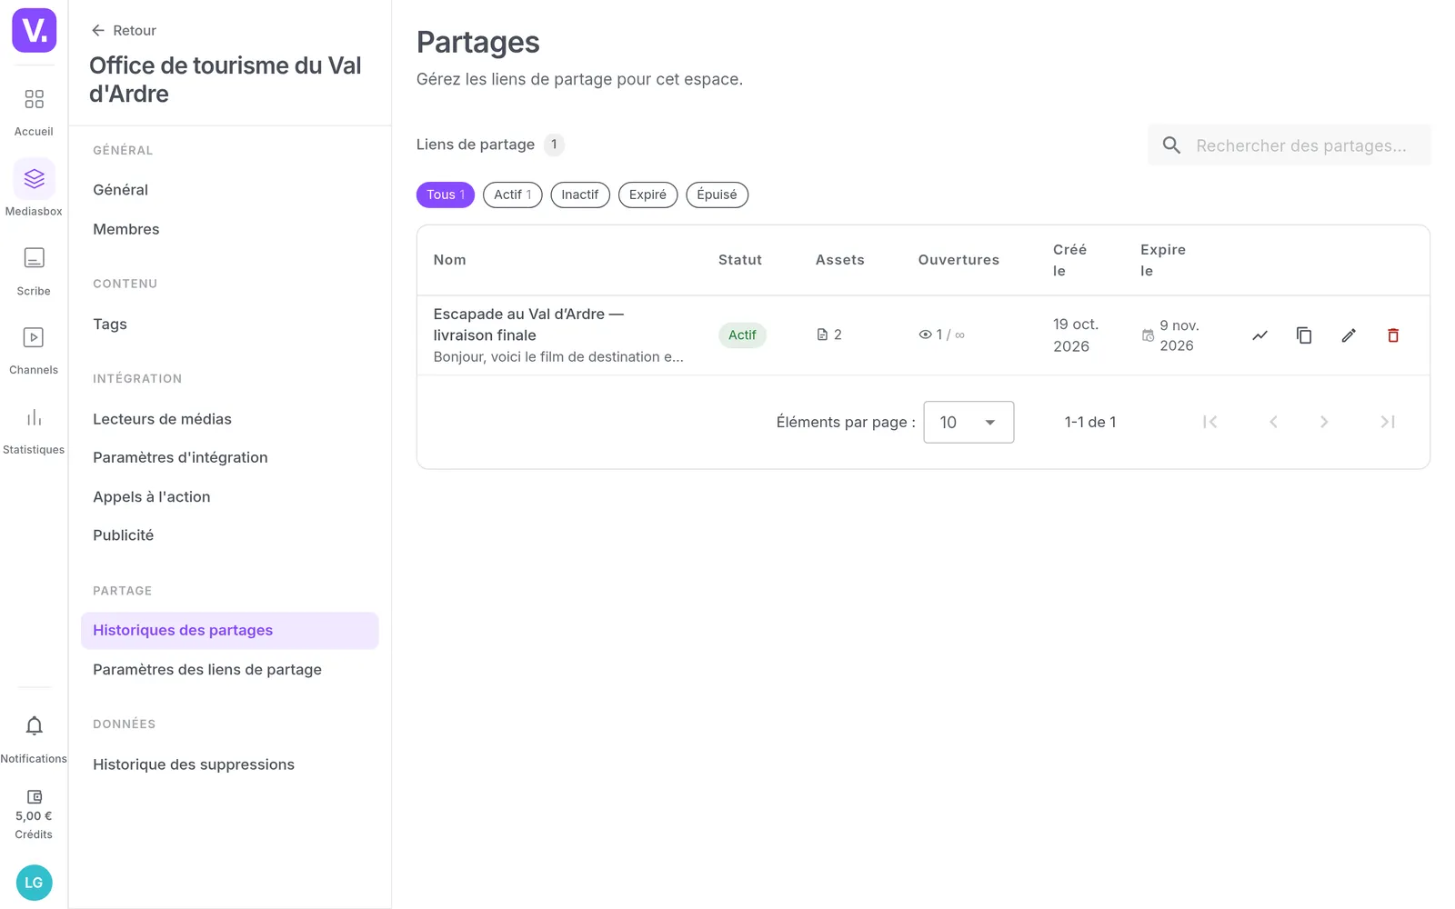Open the Publicité settings page
Screen dimensions: 1455x909
[x=229, y=535]
